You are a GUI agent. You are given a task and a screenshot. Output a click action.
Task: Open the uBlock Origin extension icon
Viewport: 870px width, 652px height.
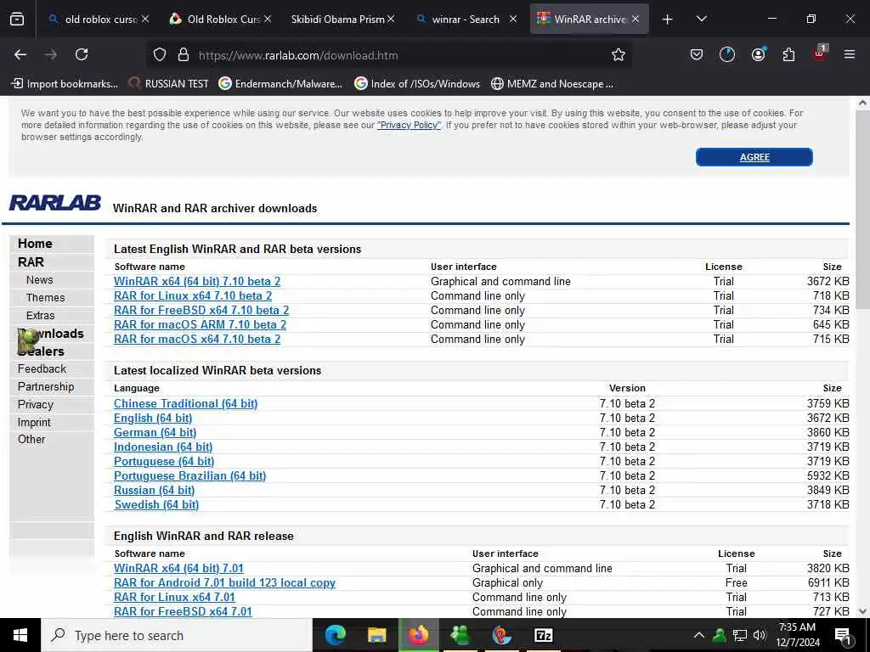pos(820,53)
